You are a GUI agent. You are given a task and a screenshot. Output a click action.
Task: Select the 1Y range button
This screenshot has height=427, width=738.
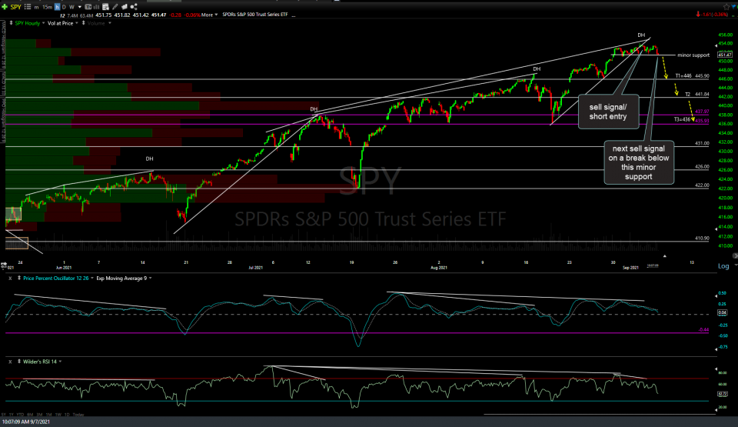(12, 415)
